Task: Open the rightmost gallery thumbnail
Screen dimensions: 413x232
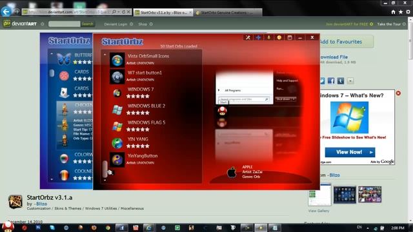Action: pos(370,195)
